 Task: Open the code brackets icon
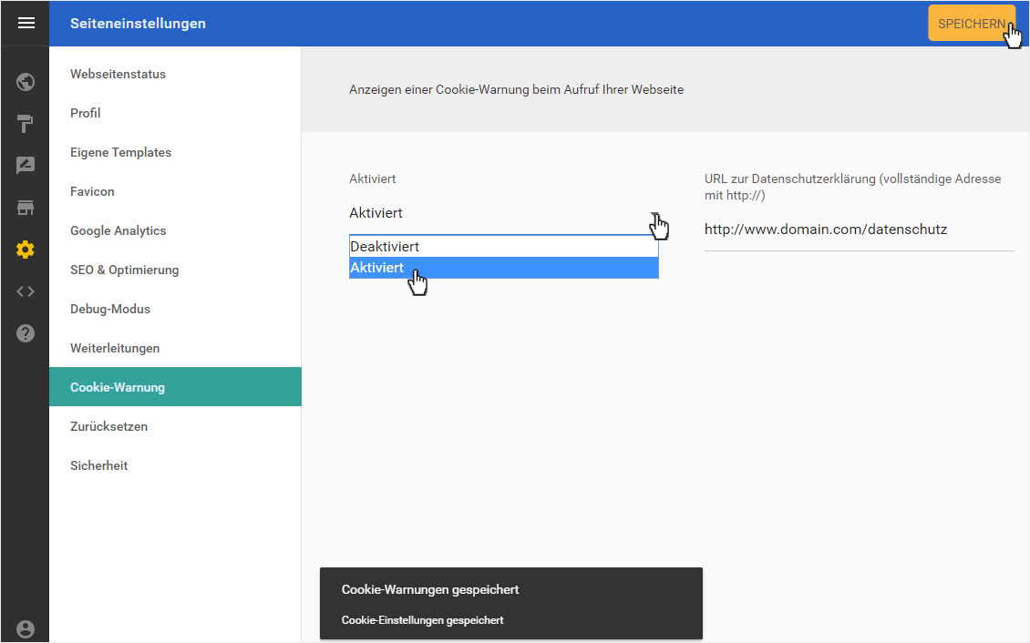pyautogui.click(x=26, y=291)
